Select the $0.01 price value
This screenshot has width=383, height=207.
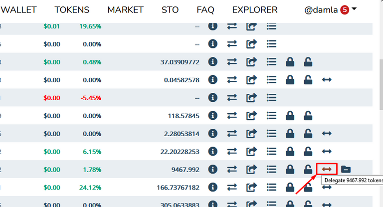coord(51,26)
